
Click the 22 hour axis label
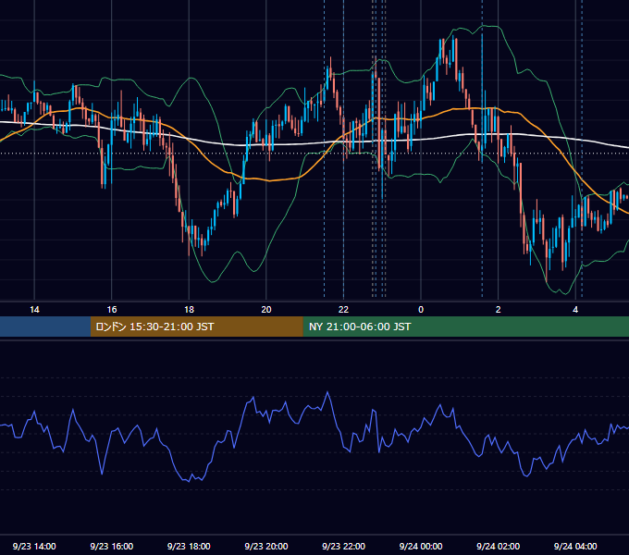(x=343, y=310)
